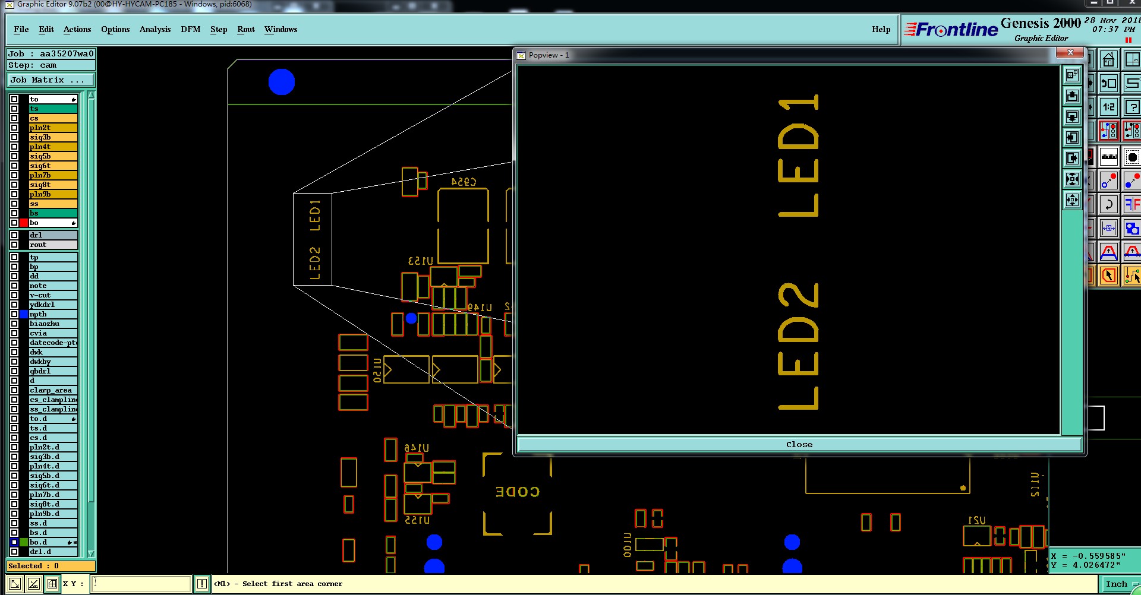Click the help question mark icon

point(1131,107)
